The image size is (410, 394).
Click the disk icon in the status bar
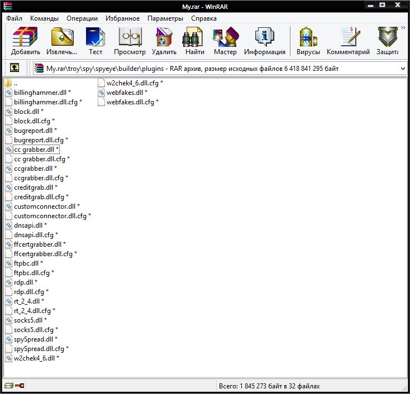pyautogui.click(x=8, y=386)
